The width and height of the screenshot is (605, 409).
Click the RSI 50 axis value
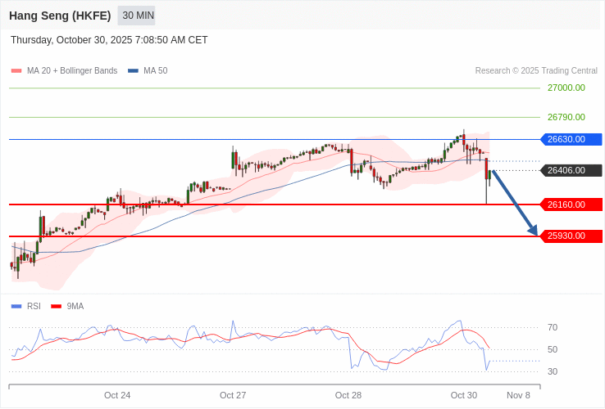pyautogui.click(x=553, y=349)
